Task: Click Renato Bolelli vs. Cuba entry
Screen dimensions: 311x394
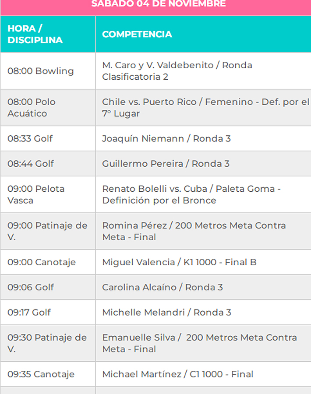Action: [x=191, y=194]
